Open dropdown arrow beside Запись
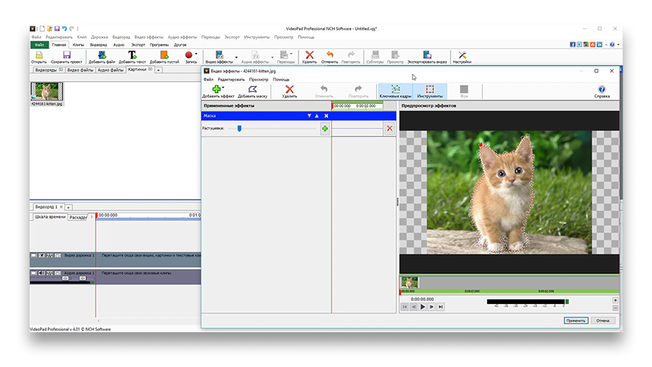This screenshot has width=652, height=367. [196, 54]
